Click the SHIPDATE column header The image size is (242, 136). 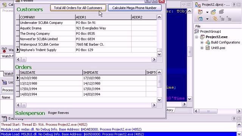pyautogui.click(x=114, y=73)
